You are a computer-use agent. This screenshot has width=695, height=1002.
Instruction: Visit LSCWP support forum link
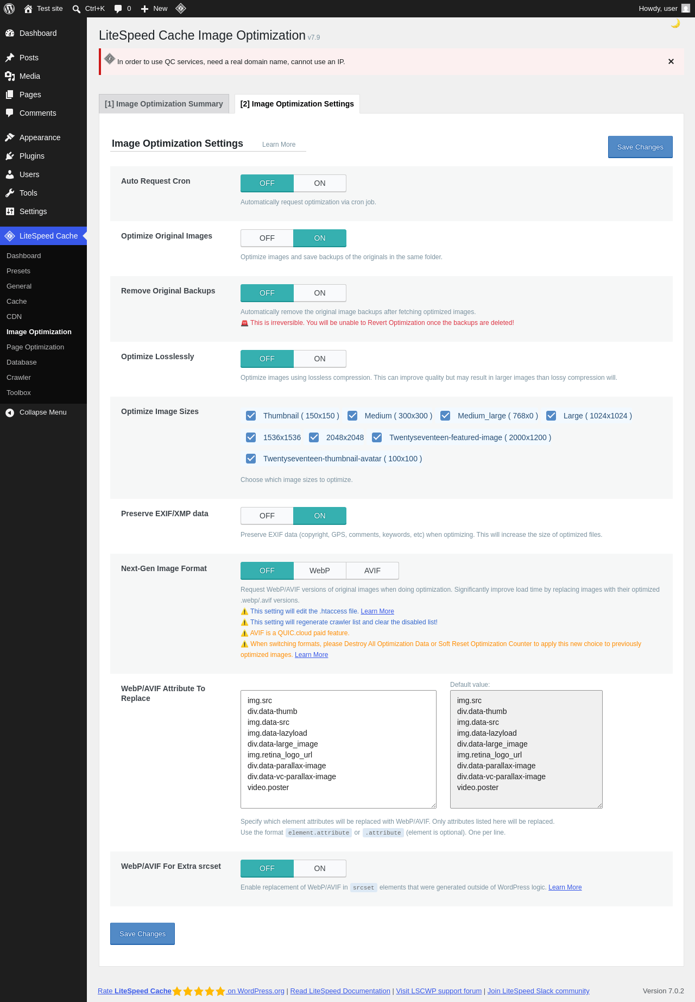439,991
